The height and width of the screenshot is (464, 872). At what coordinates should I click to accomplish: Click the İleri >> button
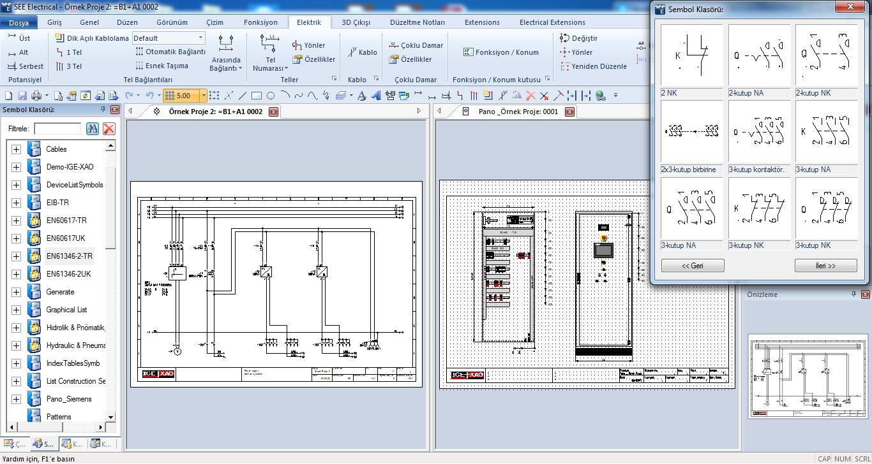tap(825, 266)
